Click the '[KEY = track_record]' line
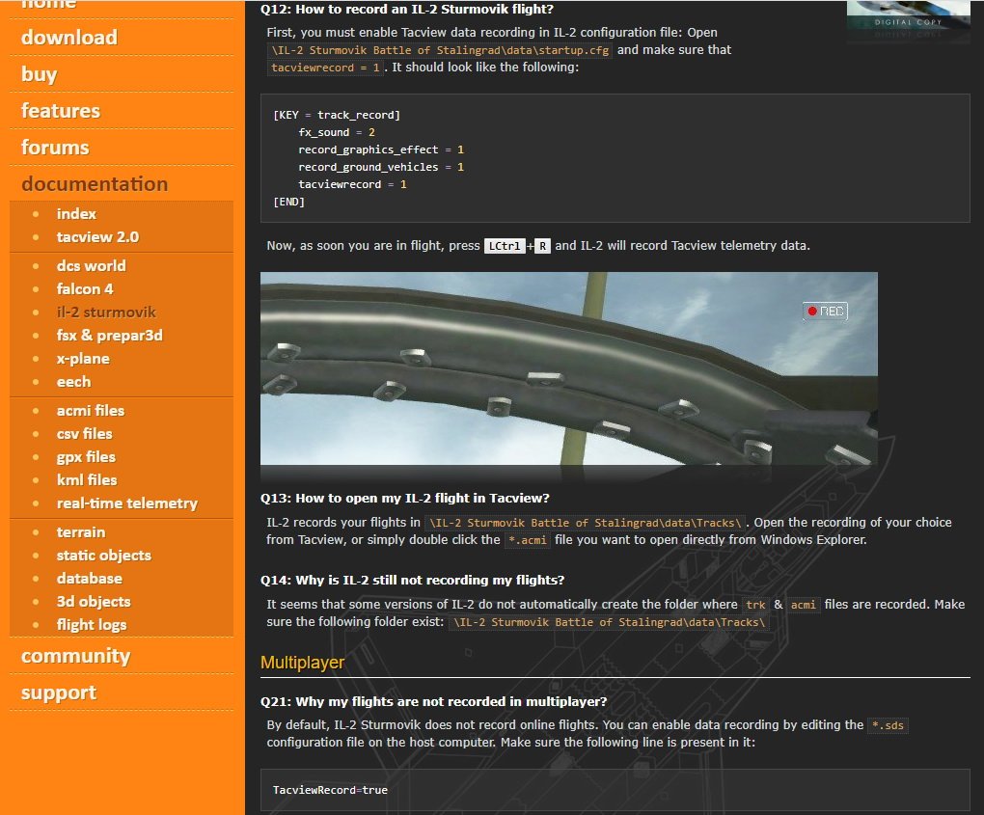This screenshot has height=815, width=984. pos(337,116)
